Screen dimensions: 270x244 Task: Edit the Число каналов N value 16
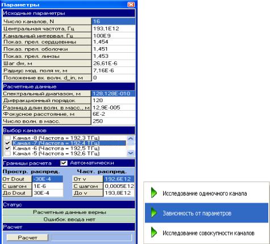[114, 22]
